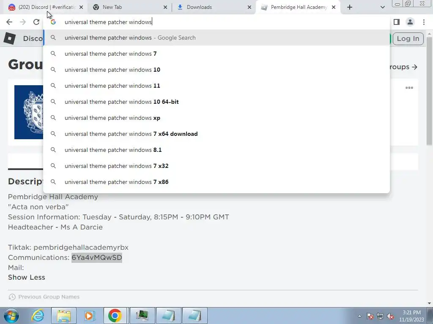Viewport: 433px width, 324px height.
Task: Click the highlighted code 6Ya4vMQwSD
Action: (x=97, y=258)
